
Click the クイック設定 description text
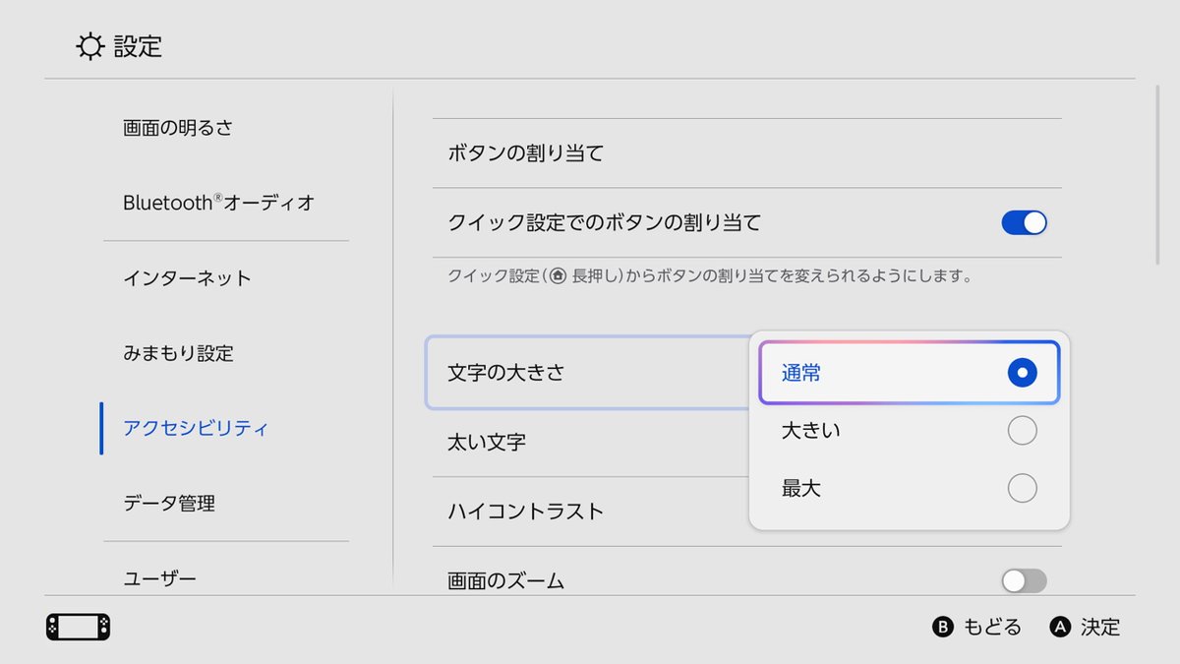click(x=710, y=276)
